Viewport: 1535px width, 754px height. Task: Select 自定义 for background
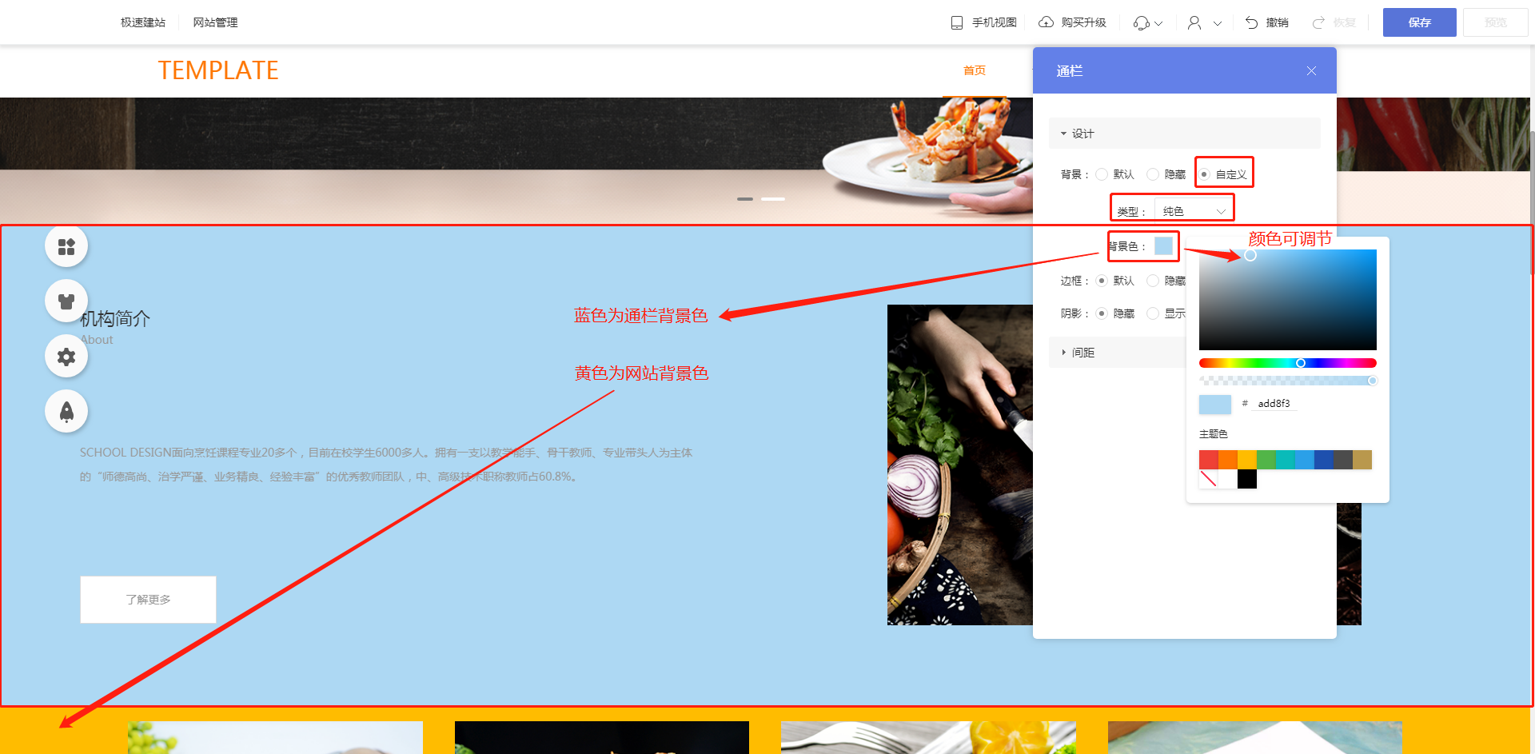tap(1204, 174)
